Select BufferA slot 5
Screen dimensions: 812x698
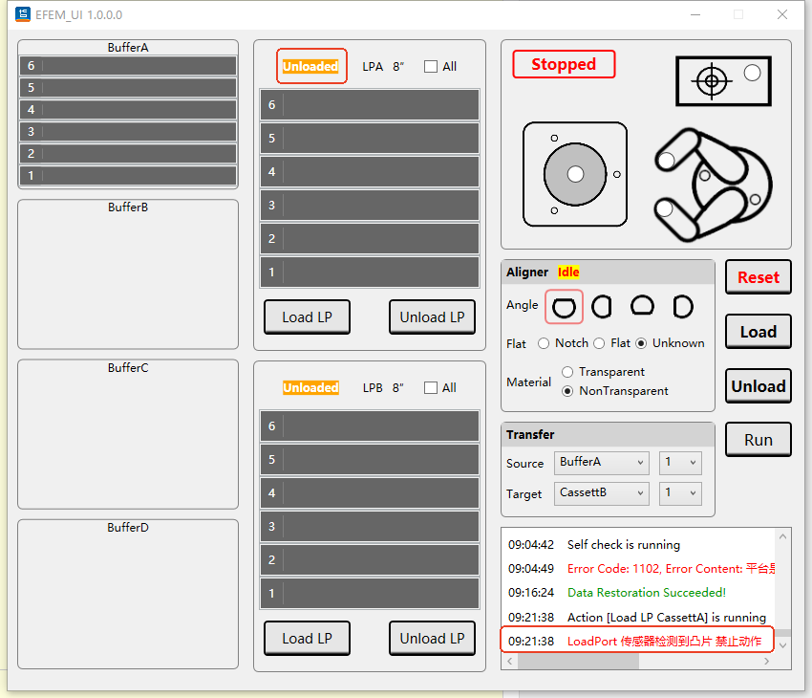(128, 88)
